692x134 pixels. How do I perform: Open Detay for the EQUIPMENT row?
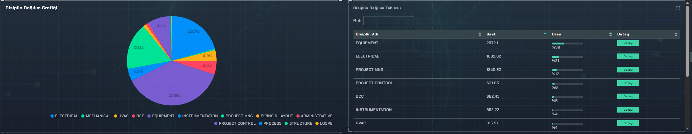coord(628,43)
